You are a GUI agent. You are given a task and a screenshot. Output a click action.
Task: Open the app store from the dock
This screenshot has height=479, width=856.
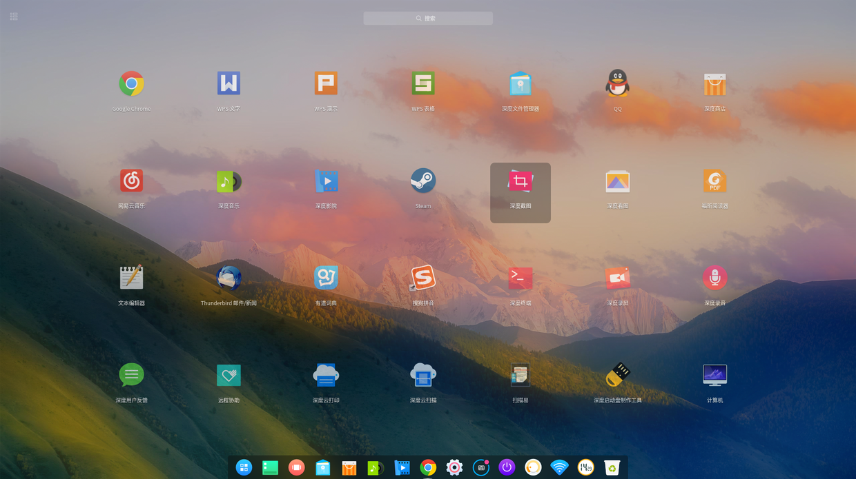click(x=349, y=468)
